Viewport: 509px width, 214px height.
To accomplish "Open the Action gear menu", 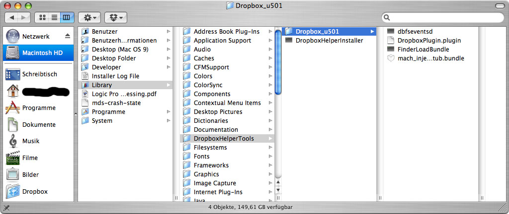I will tap(89, 17).
